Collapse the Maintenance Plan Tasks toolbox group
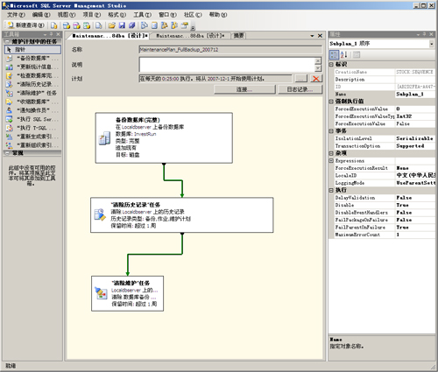This screenshot has width=438, height=372. click(x=8, y=42)
